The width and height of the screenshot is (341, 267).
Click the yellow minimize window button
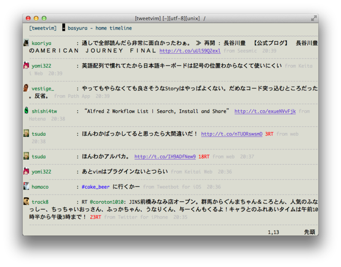[36, 18]
